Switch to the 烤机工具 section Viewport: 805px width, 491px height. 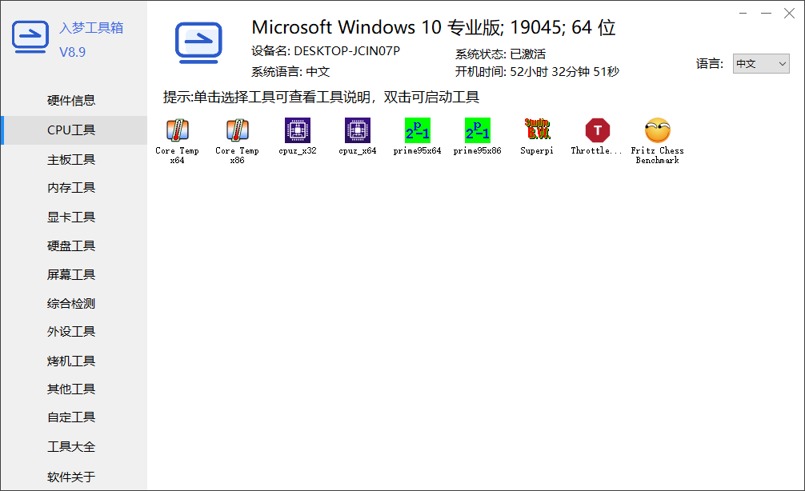71,361
